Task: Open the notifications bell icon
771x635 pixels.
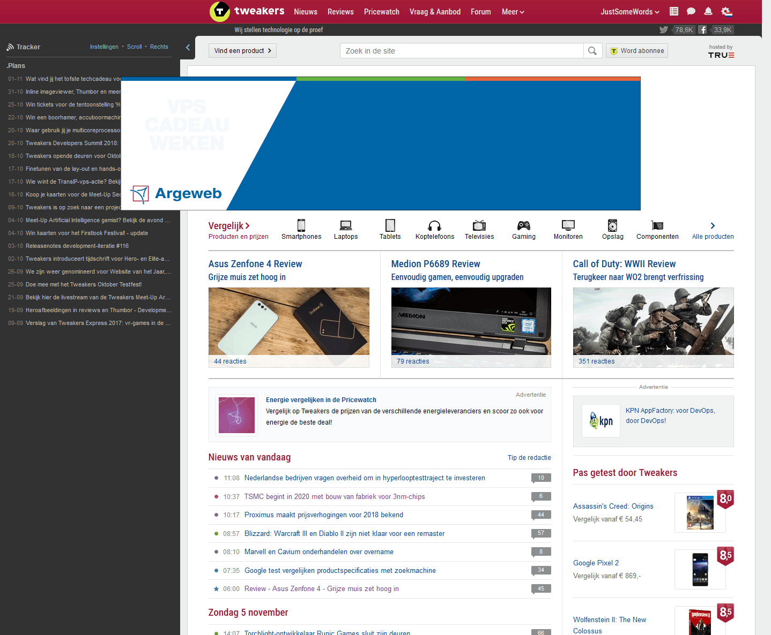Action: [x=708, y=11]
